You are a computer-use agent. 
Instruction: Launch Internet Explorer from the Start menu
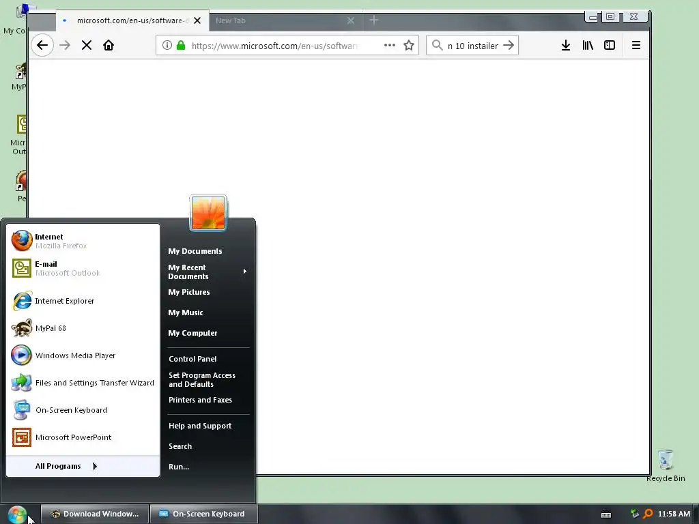83,301
